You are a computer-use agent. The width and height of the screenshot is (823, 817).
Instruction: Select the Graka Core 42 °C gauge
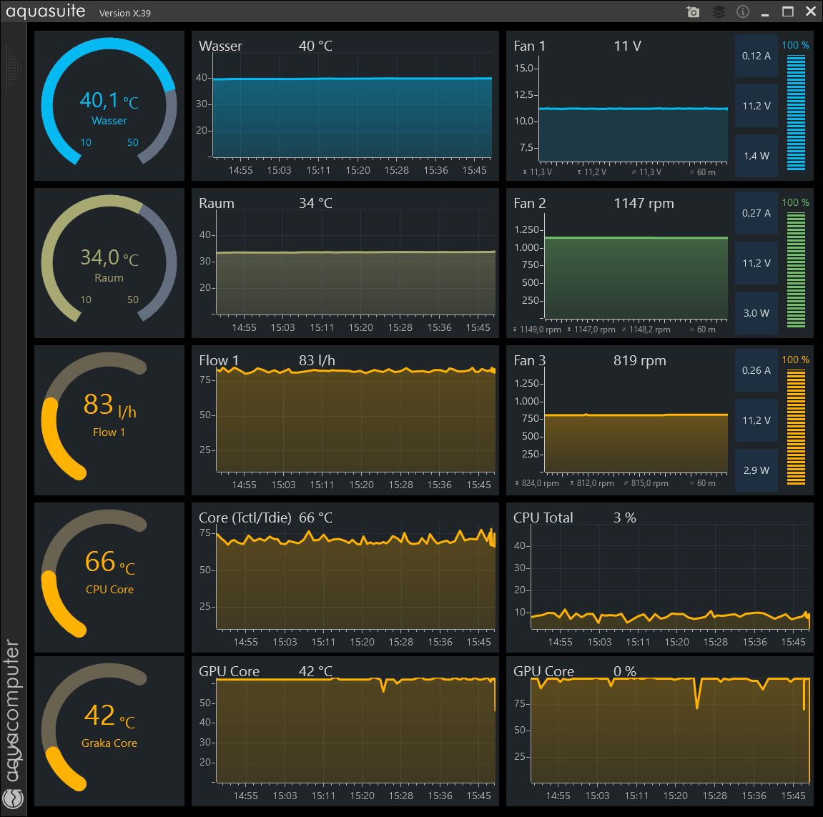[109, 731]
